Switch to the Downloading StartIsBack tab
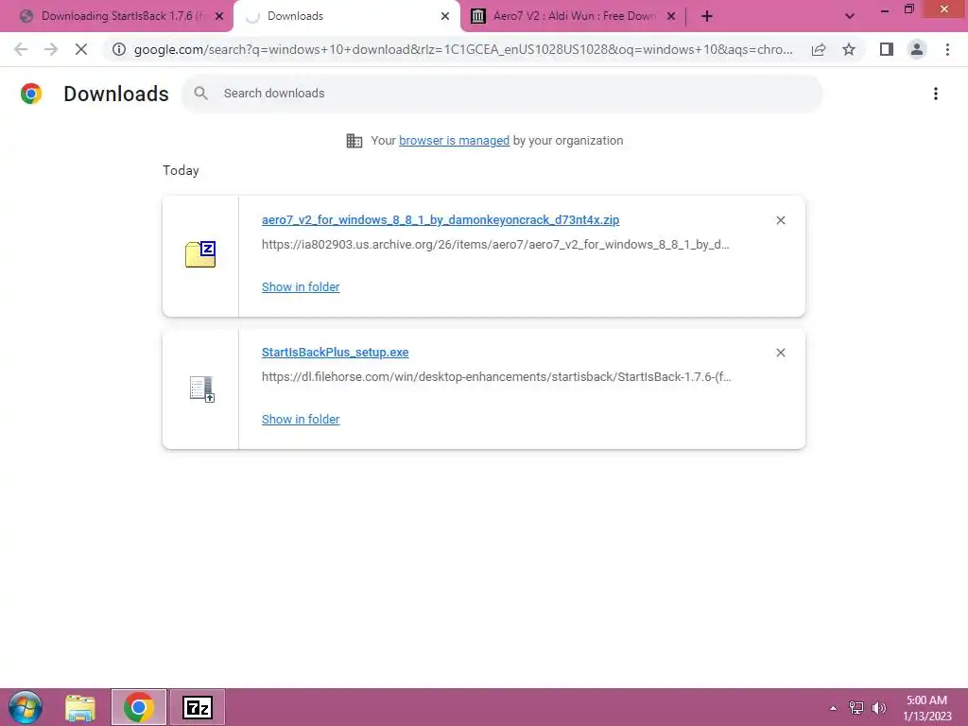968x726 pixels. pyautogui.click(x=117, y=16)
